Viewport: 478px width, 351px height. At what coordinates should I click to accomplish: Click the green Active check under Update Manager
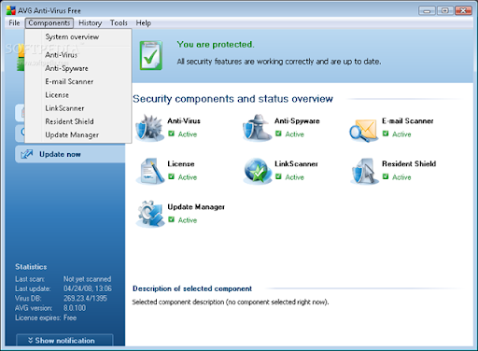pos(171,219)
